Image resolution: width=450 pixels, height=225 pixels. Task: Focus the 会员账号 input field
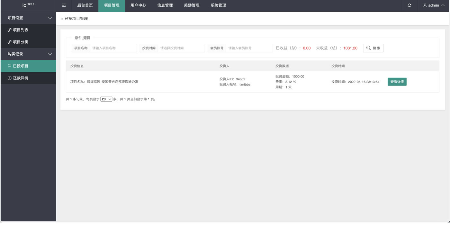click(249, 48)
